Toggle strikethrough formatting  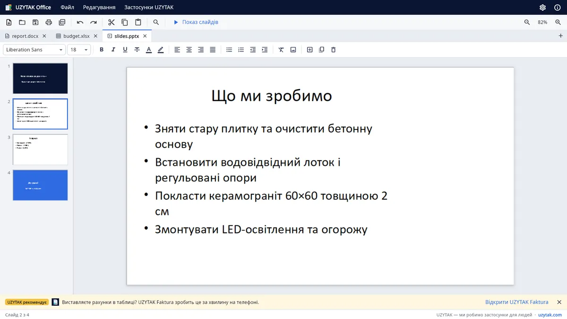(137, 50)
